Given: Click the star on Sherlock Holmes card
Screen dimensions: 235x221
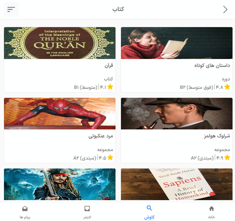Looking at the screenshot, I should point(227,158).
